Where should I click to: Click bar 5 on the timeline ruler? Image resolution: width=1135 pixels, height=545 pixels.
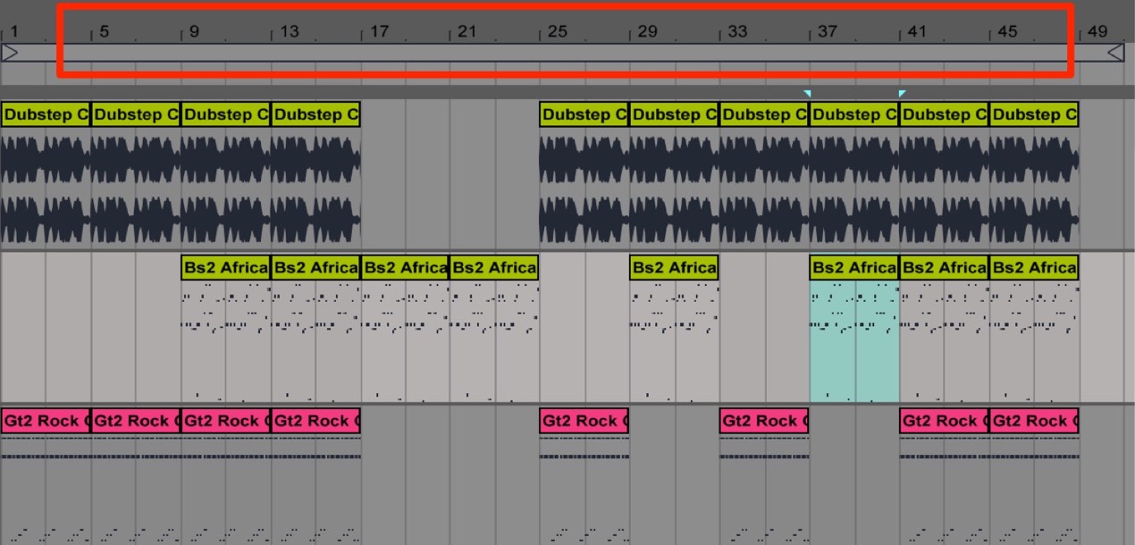[104, 31]
